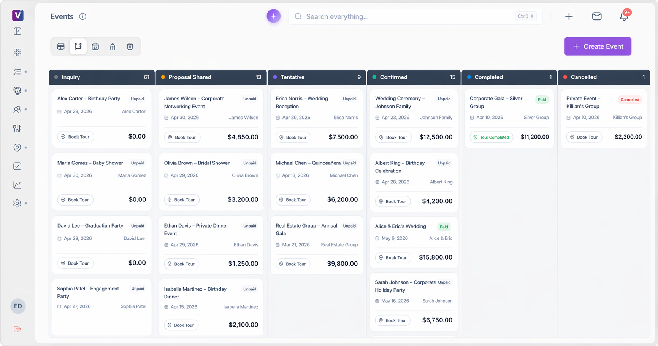Book Tour for Erica Norris Wedding Reception
Screen dimensions: 658x346
[293, 137]
